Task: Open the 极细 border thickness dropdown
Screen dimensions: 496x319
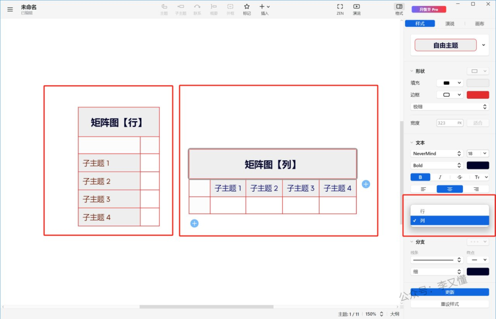Action: [x=449, y=106]
